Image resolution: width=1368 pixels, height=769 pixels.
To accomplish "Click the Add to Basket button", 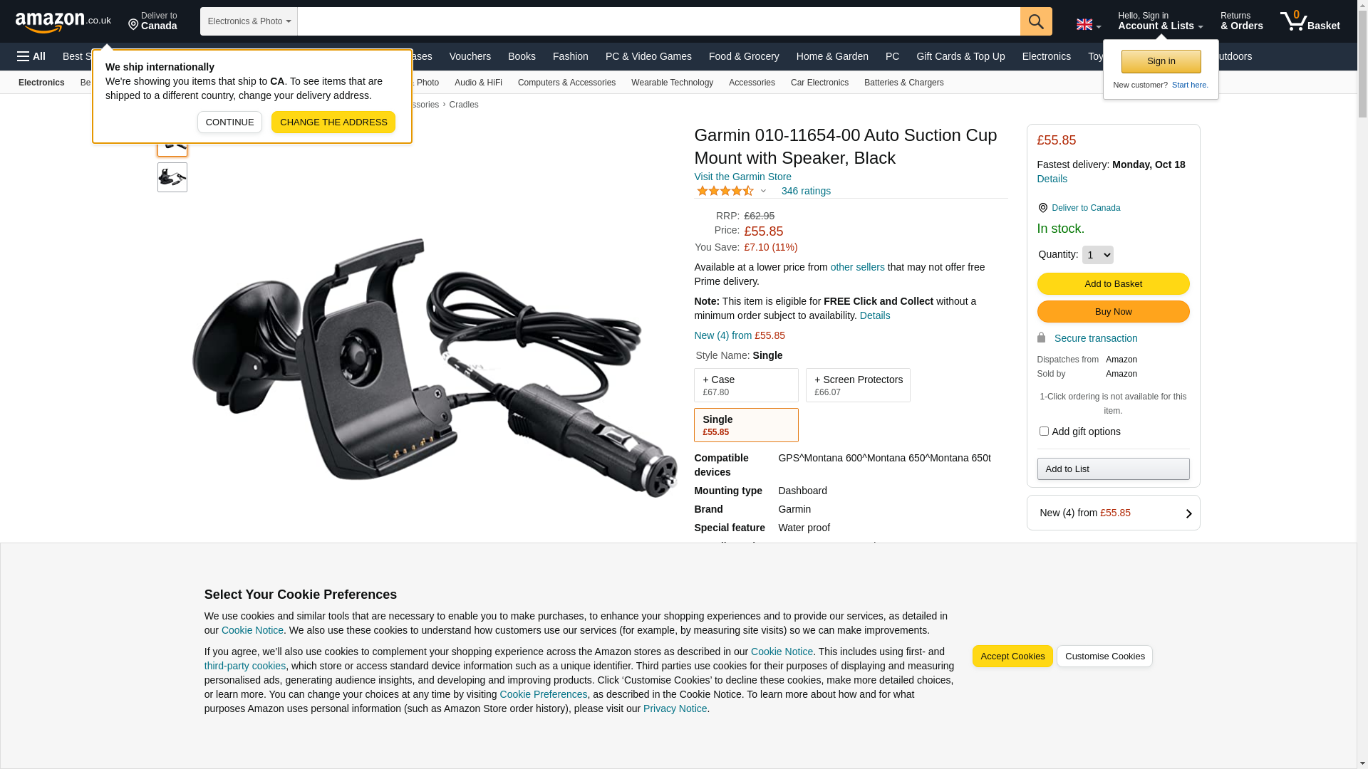I will [x=1113, y=284].
